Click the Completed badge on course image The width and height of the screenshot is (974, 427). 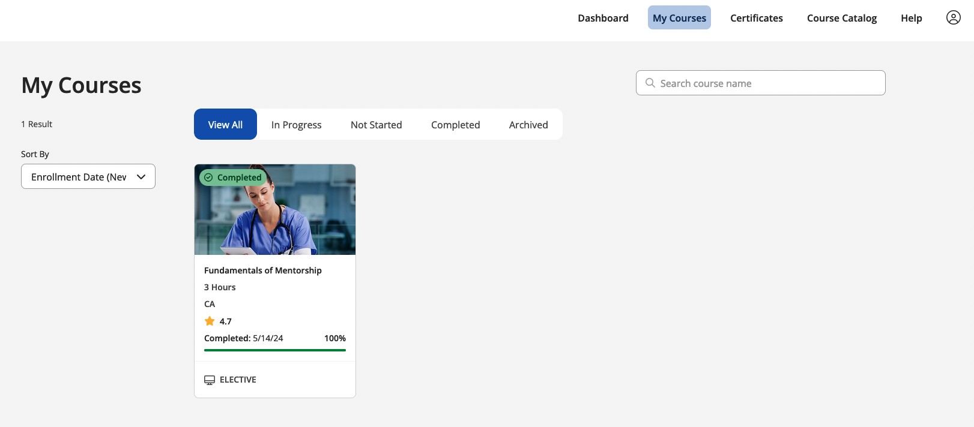click(233, 178)
